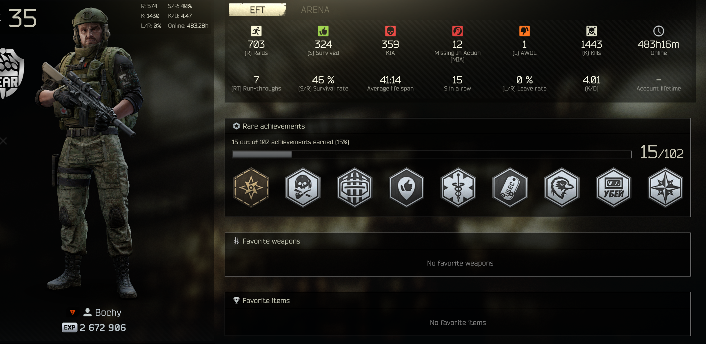Switch to the ARENA tab

315,10
